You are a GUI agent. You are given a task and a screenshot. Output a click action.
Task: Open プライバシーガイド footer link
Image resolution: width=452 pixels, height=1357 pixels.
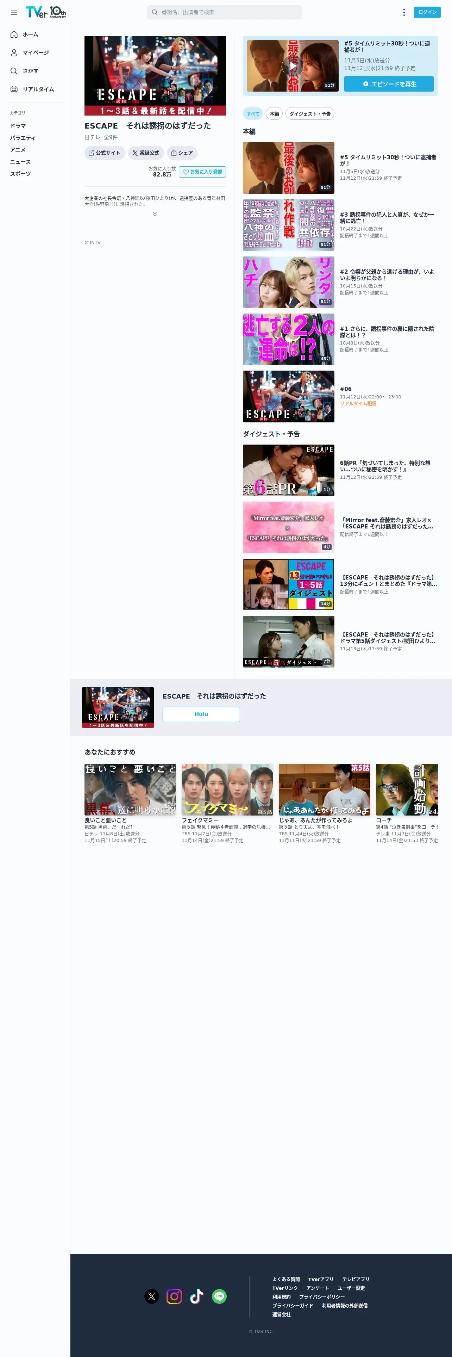click(293, 1305)
